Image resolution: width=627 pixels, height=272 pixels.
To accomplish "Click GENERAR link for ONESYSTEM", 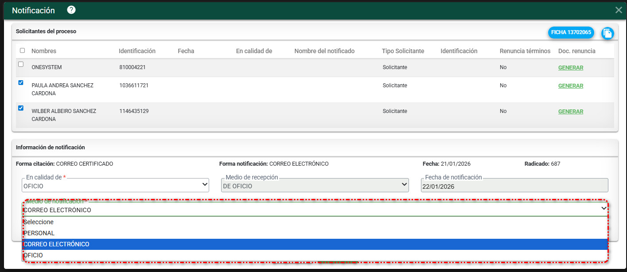I will (570, 68).
